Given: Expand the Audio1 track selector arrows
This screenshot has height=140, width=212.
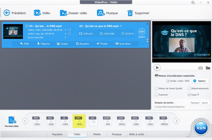Looking at the screenshot, I should click(65, 34).
